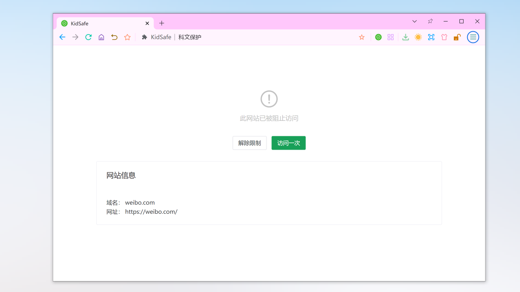Open the hamburger main menu

coord(473,37)
